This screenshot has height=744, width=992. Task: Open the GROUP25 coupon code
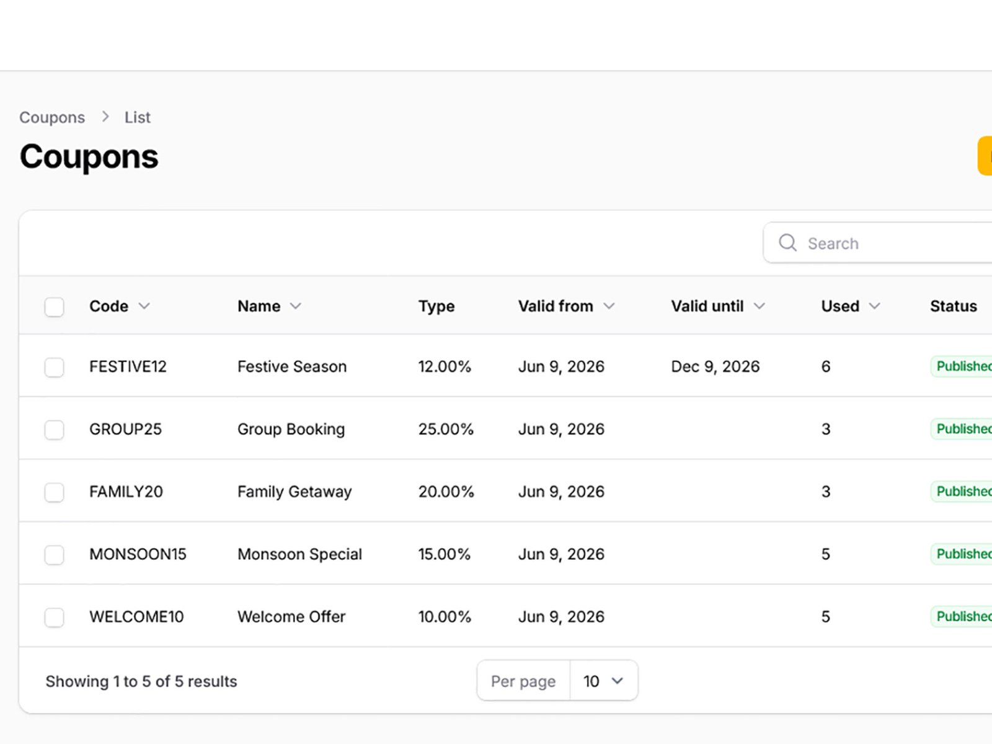tap(125, 429)
